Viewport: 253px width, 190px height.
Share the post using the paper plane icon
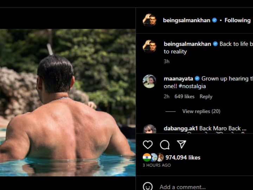[181, 145]
